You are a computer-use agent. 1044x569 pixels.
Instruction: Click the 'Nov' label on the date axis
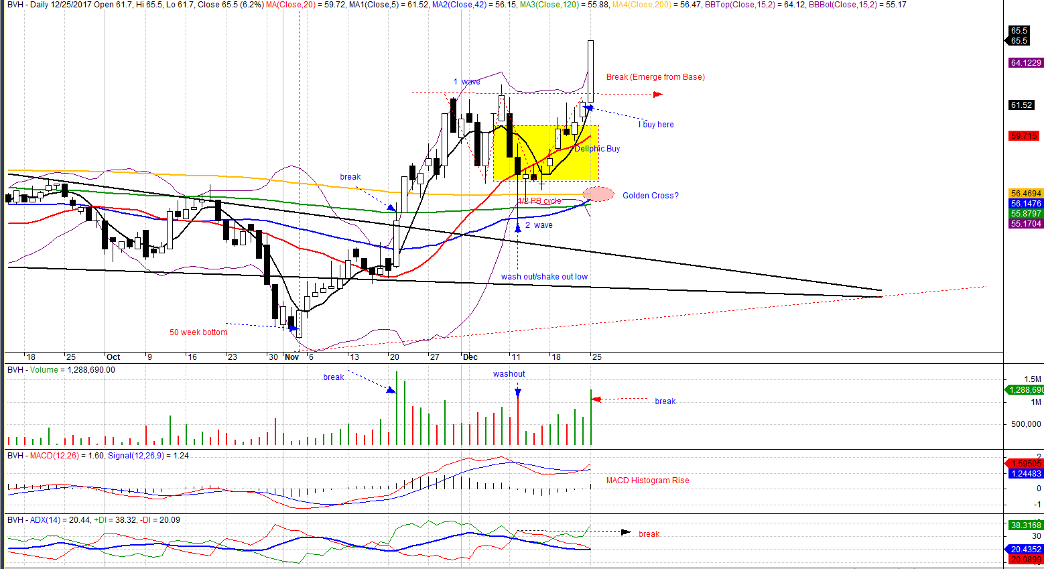[x=291, y=357]
